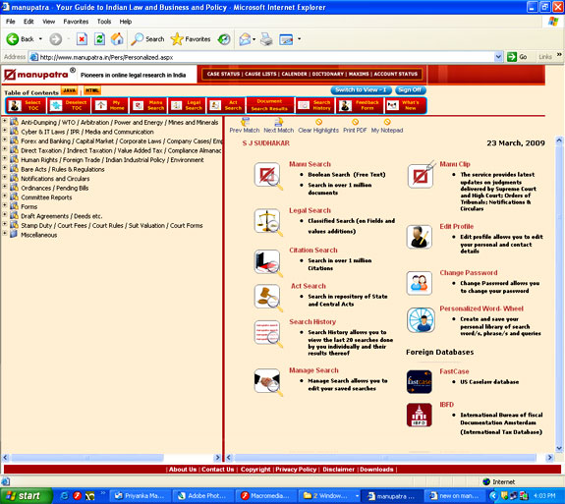565x504 pixels.
Task: Open the Help menu
Action: [x=126, y=22]
